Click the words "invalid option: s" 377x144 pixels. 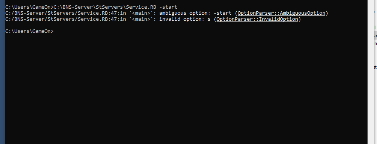185,19
